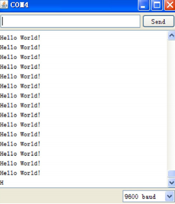Click the Send button

(x=158, y=21)
